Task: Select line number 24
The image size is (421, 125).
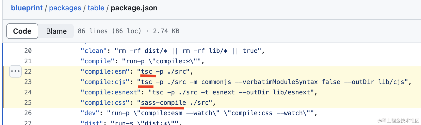Action: tap(28, 92)
